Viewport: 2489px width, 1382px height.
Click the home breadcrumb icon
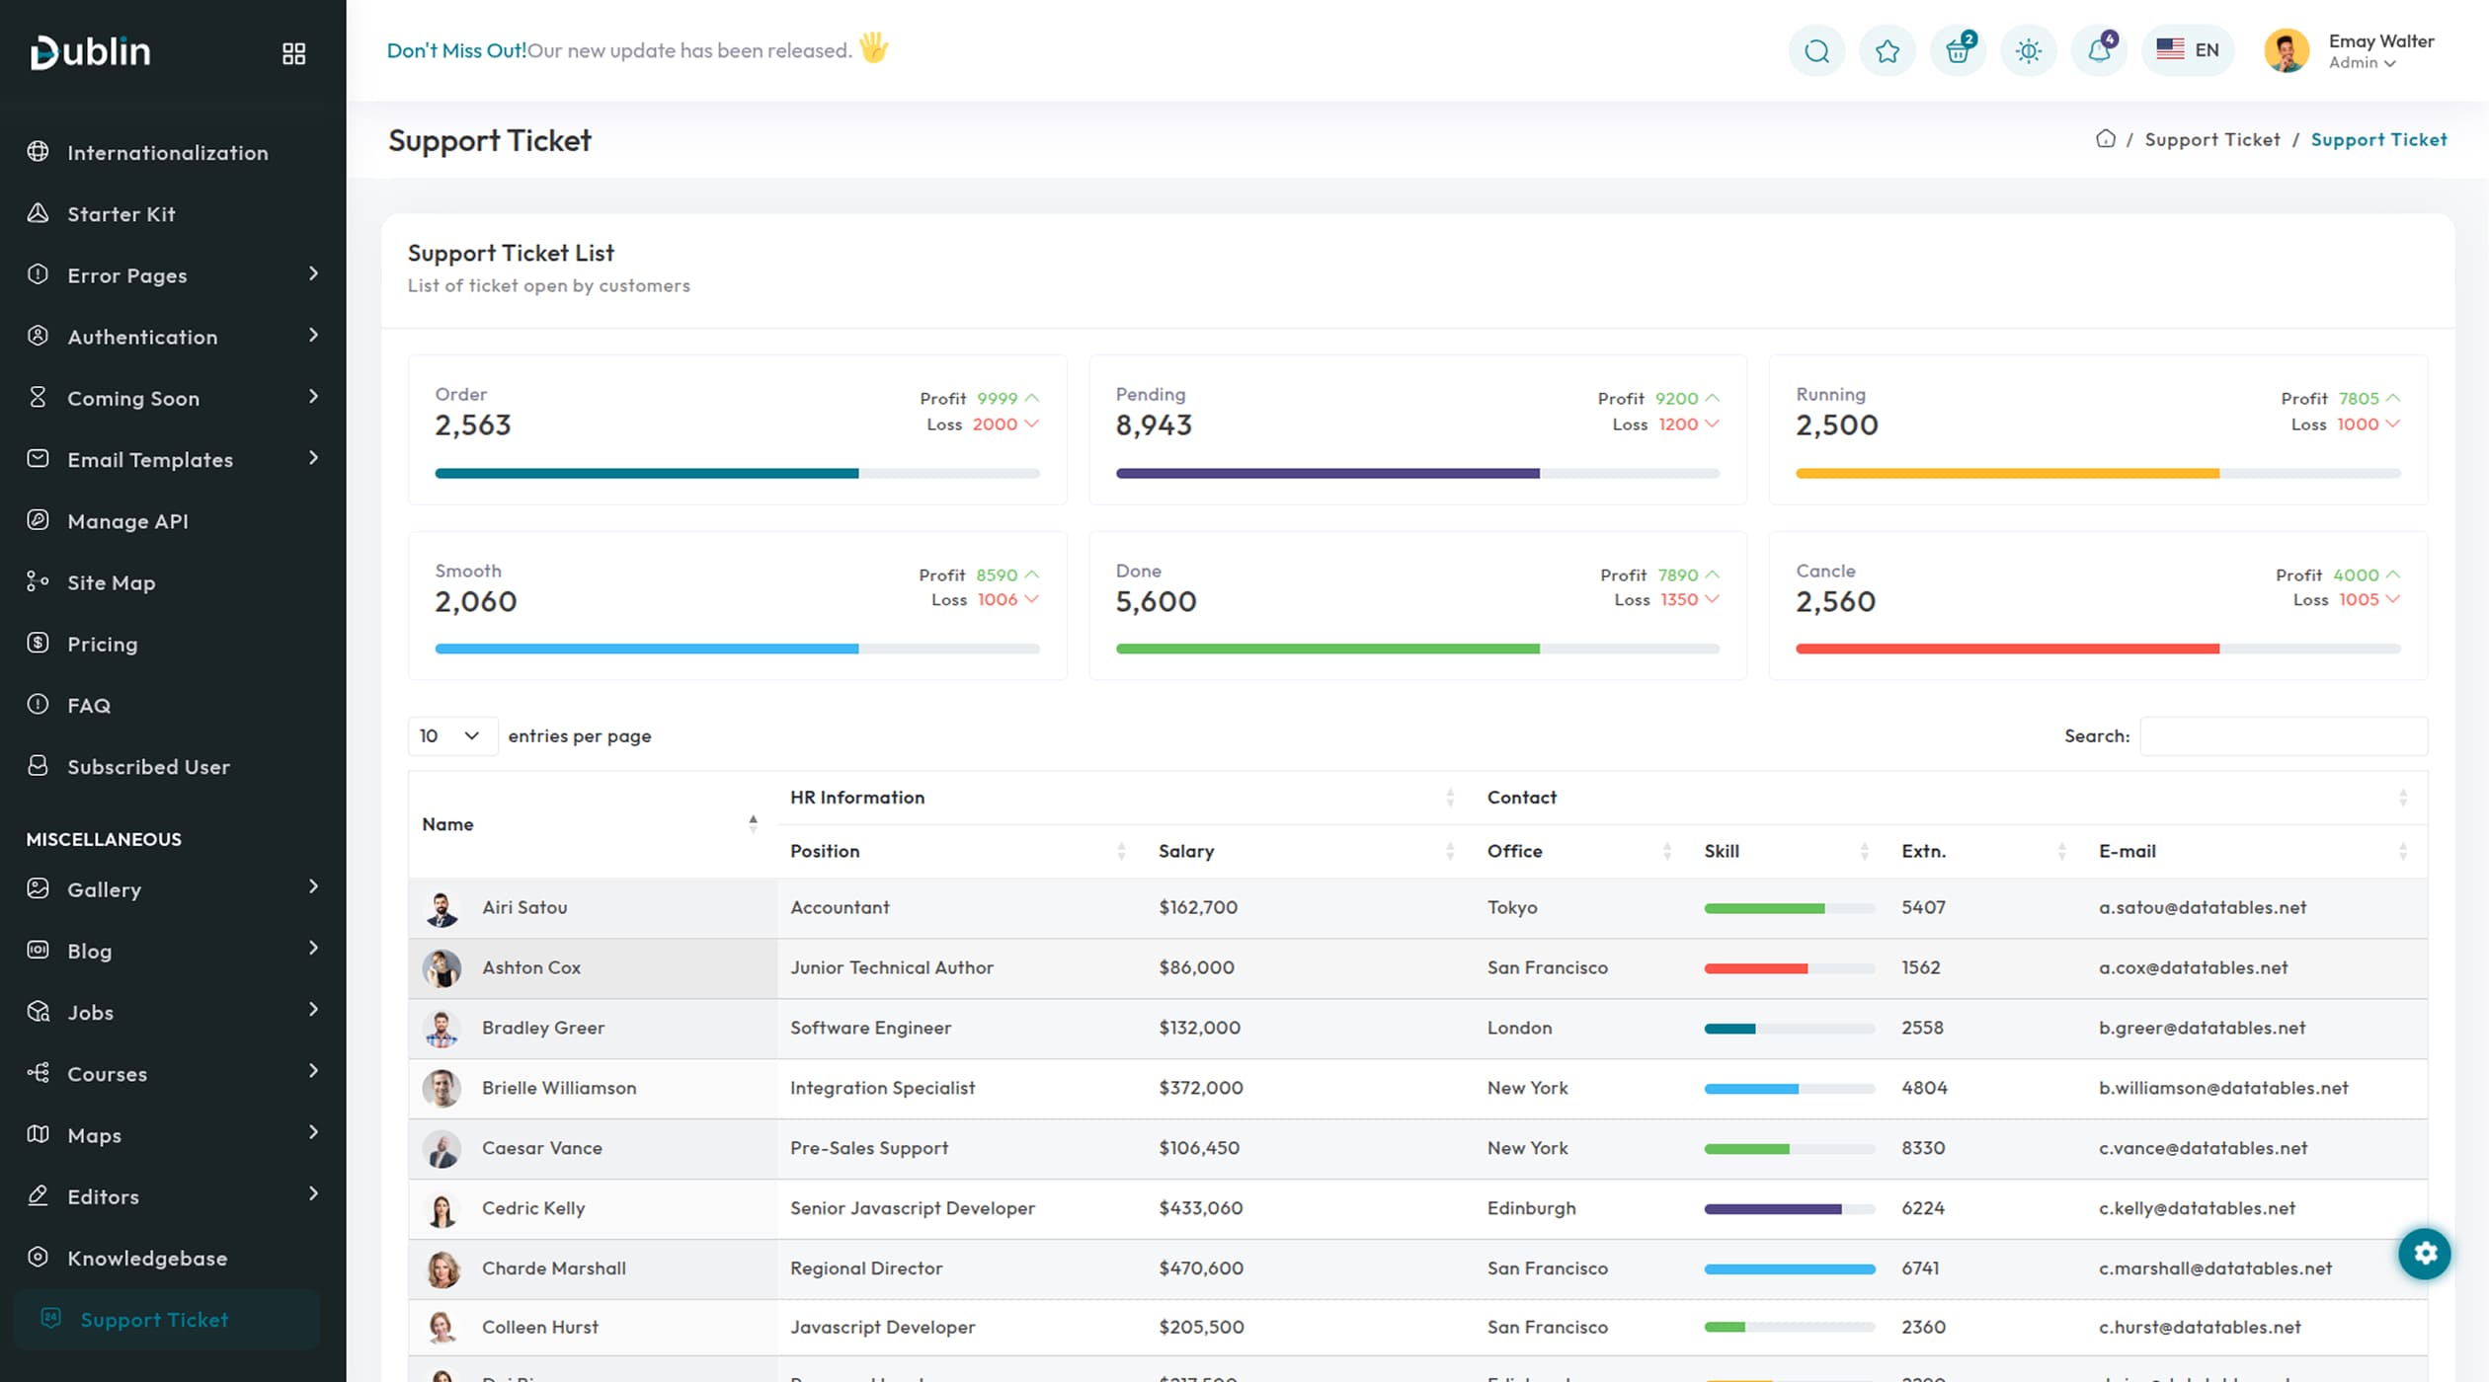pos(2106,139)
